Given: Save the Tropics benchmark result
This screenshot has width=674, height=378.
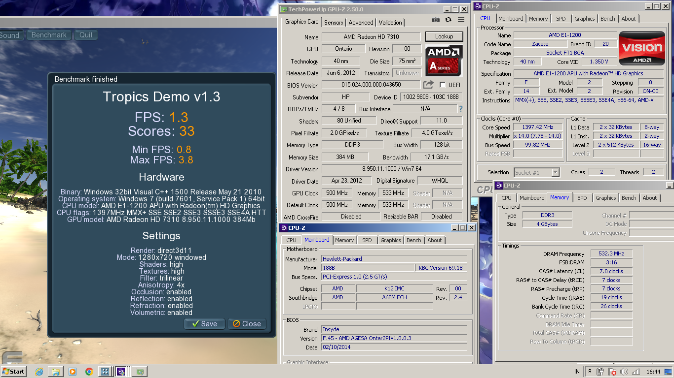Looking at the screenshot, I should [204, 324].
